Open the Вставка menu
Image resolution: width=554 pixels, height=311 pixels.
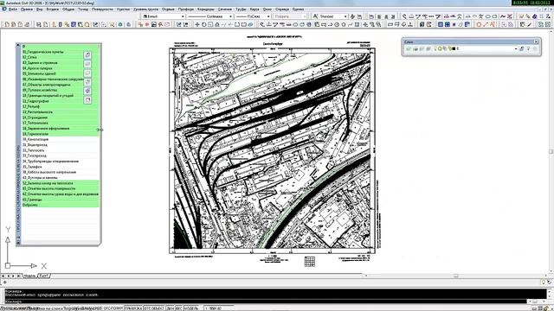(53, 10)
